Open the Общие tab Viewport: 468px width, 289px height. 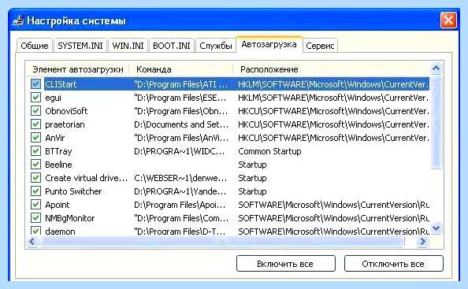pos(35,46)
